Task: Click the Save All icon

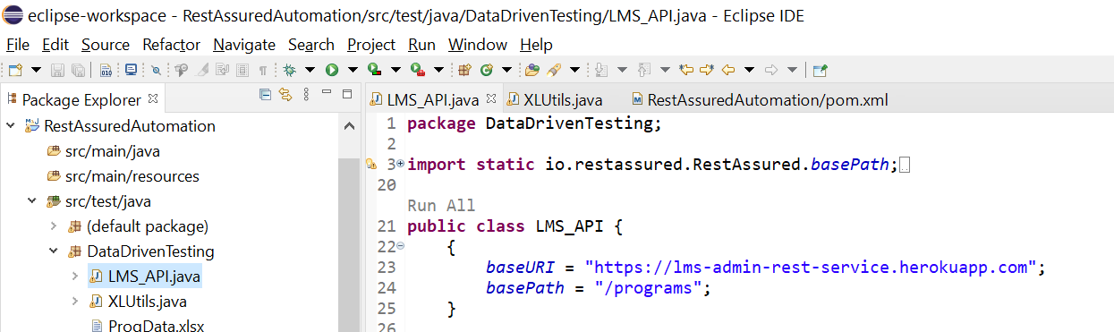Action: pyautogui.click(x=79, y=70)
